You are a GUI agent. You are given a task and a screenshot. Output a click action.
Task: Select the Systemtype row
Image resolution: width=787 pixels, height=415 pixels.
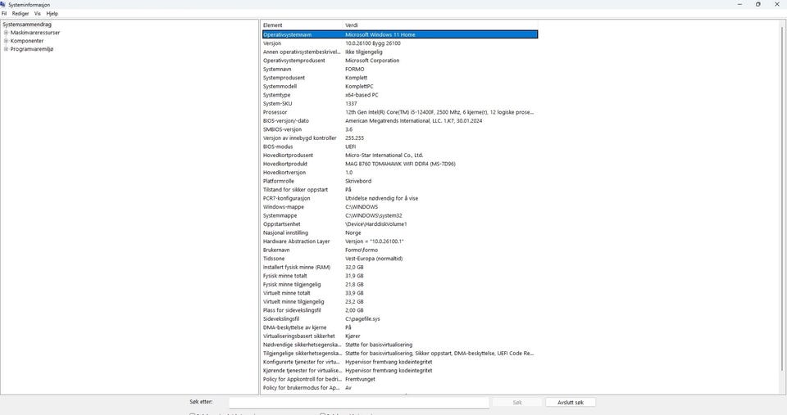pyautogui.click(x=399, y=95)
